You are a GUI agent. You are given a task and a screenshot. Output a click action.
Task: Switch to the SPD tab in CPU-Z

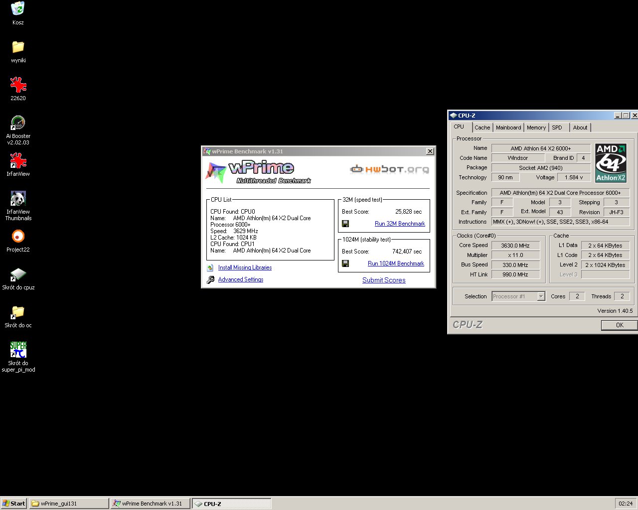[557, 127]
